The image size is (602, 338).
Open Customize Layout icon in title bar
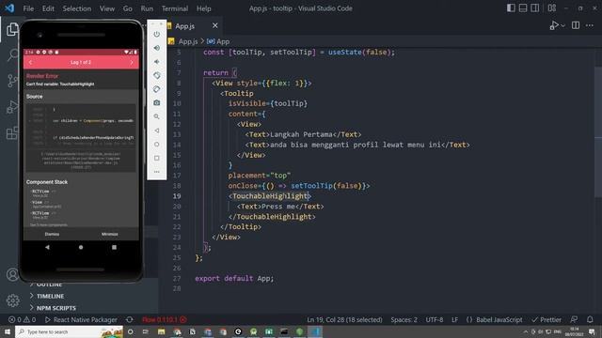tap(552, 8)
